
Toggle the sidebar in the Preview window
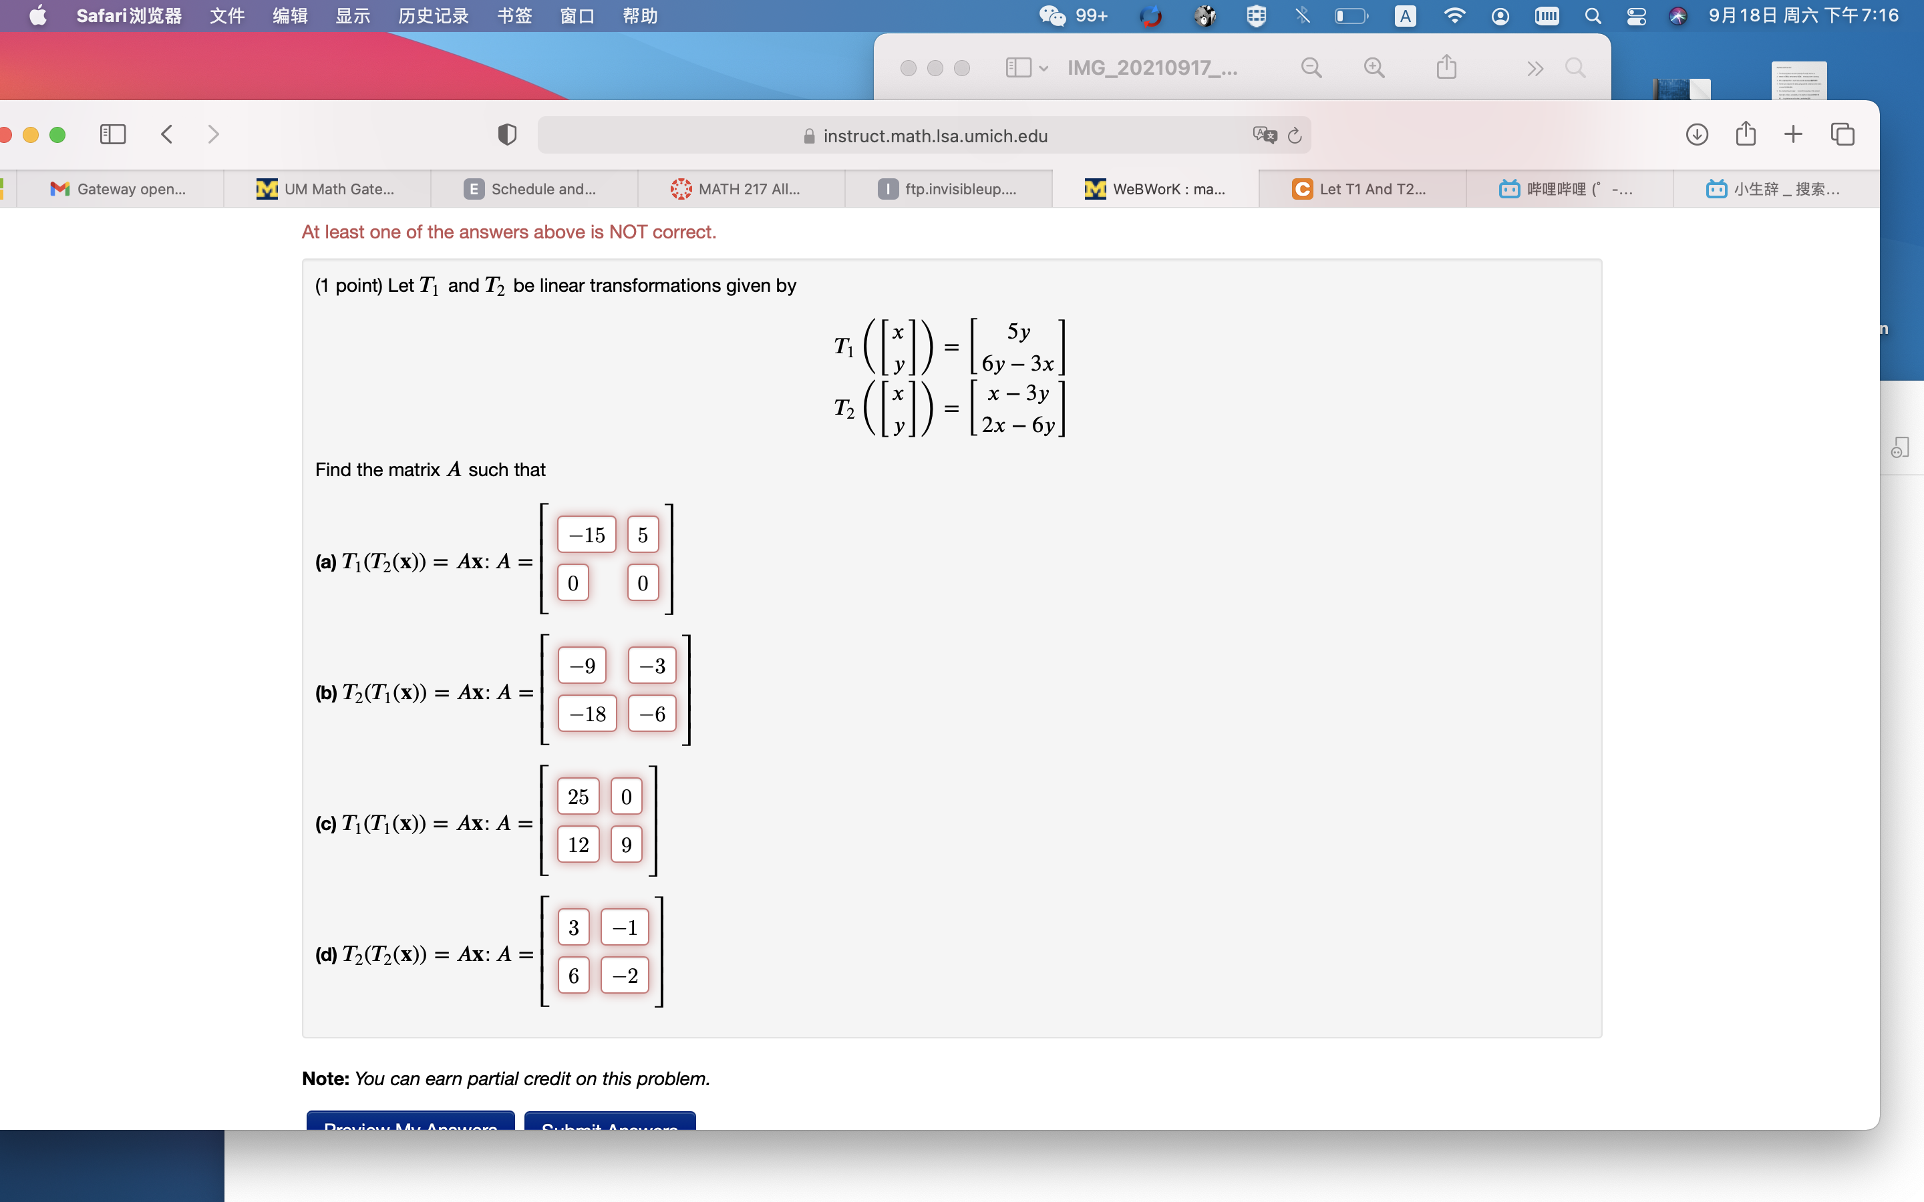click(x=1018, y=67)
